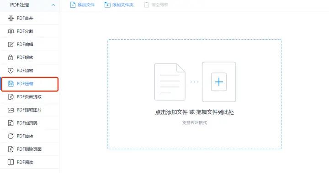
Task: Click the PDF页面提取 page icon
Action: point(11,97)
